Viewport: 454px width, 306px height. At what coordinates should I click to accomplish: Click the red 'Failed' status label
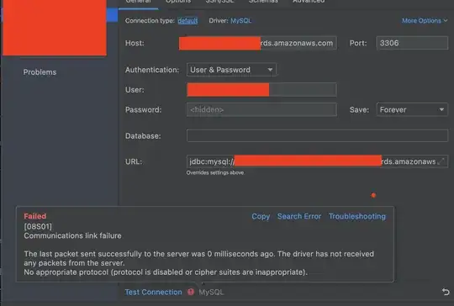pyautogui.click(x=35, y=216)
